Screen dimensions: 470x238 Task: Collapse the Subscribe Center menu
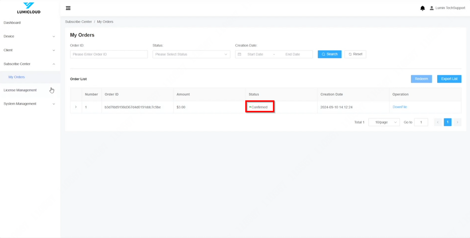[x=29, y=64]
